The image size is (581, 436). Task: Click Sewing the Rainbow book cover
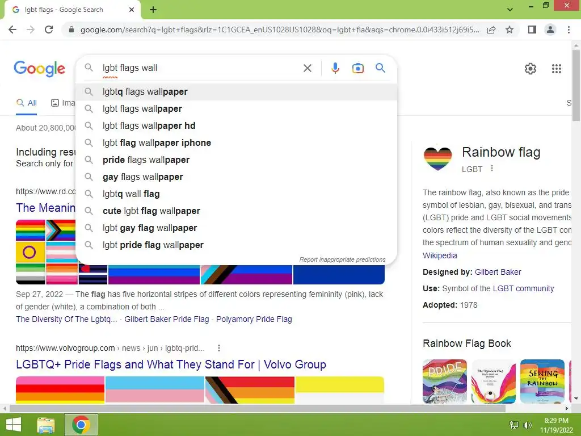pyautogui.click(x=542, y=381)
